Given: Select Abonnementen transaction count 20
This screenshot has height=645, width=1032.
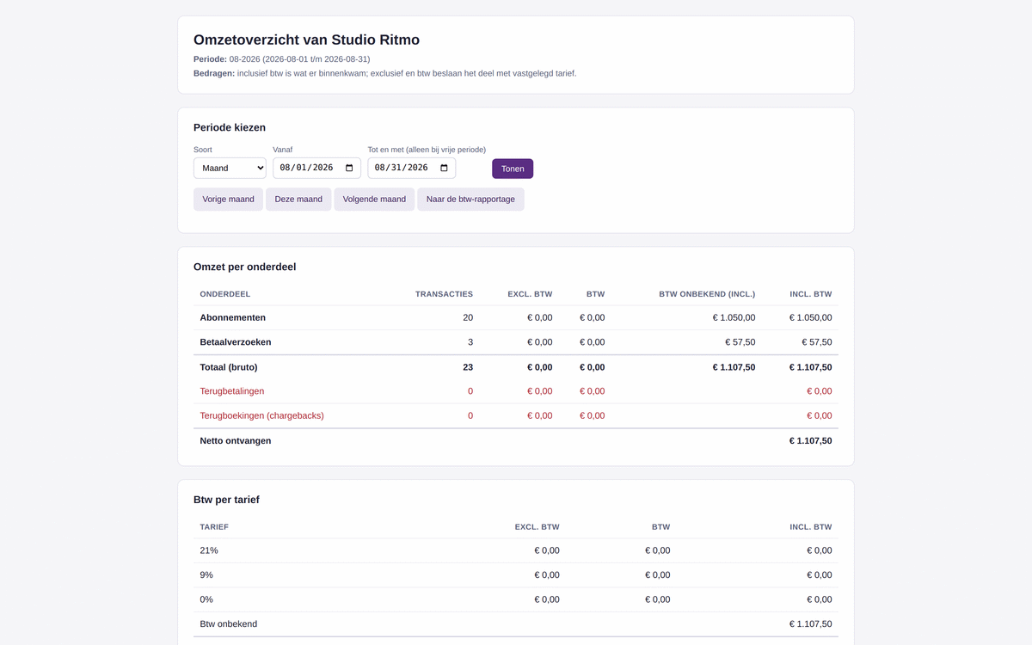Looking at the screenshot, I should click(468, 317).
